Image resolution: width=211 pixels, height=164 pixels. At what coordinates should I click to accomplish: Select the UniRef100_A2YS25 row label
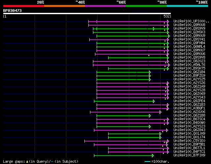coord(189,79)
